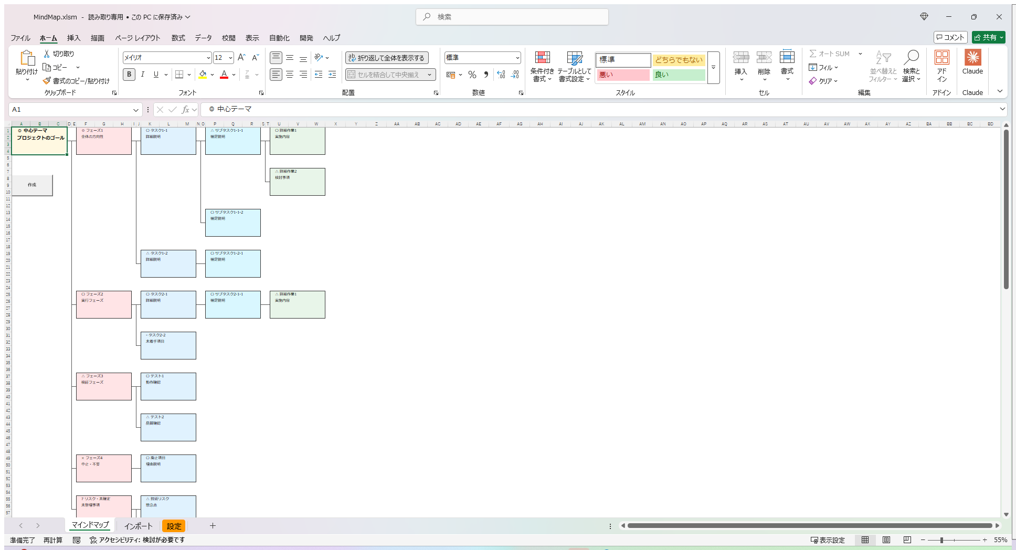Open the cell borders icon
The height and width of the screenshot is (550, 1016).
click(x=179, y=75)
